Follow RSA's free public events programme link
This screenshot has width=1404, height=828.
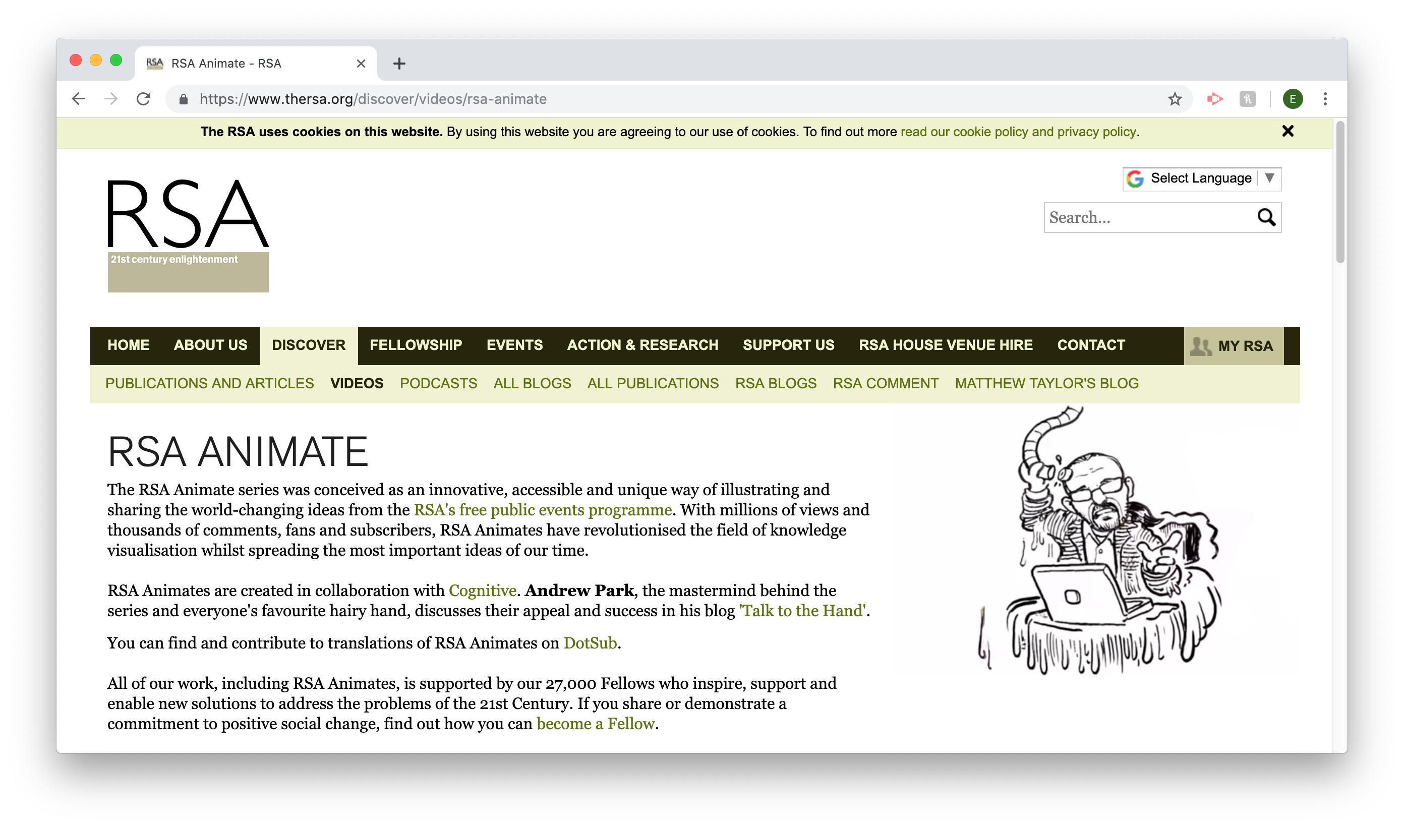pos(543,510)
